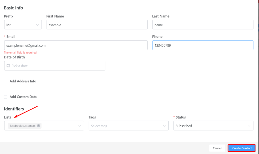Click the Tags field chevron arrow
The width and height of the screenshot is (259, 154).
(x=164, y=126)
